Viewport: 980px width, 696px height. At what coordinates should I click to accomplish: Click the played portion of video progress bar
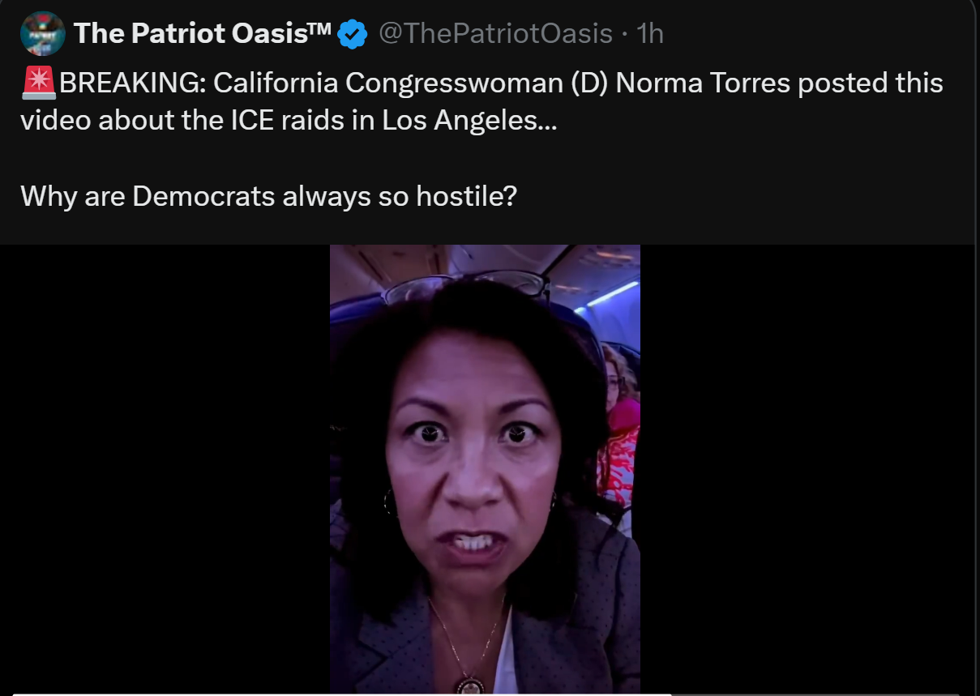(340, 694)
